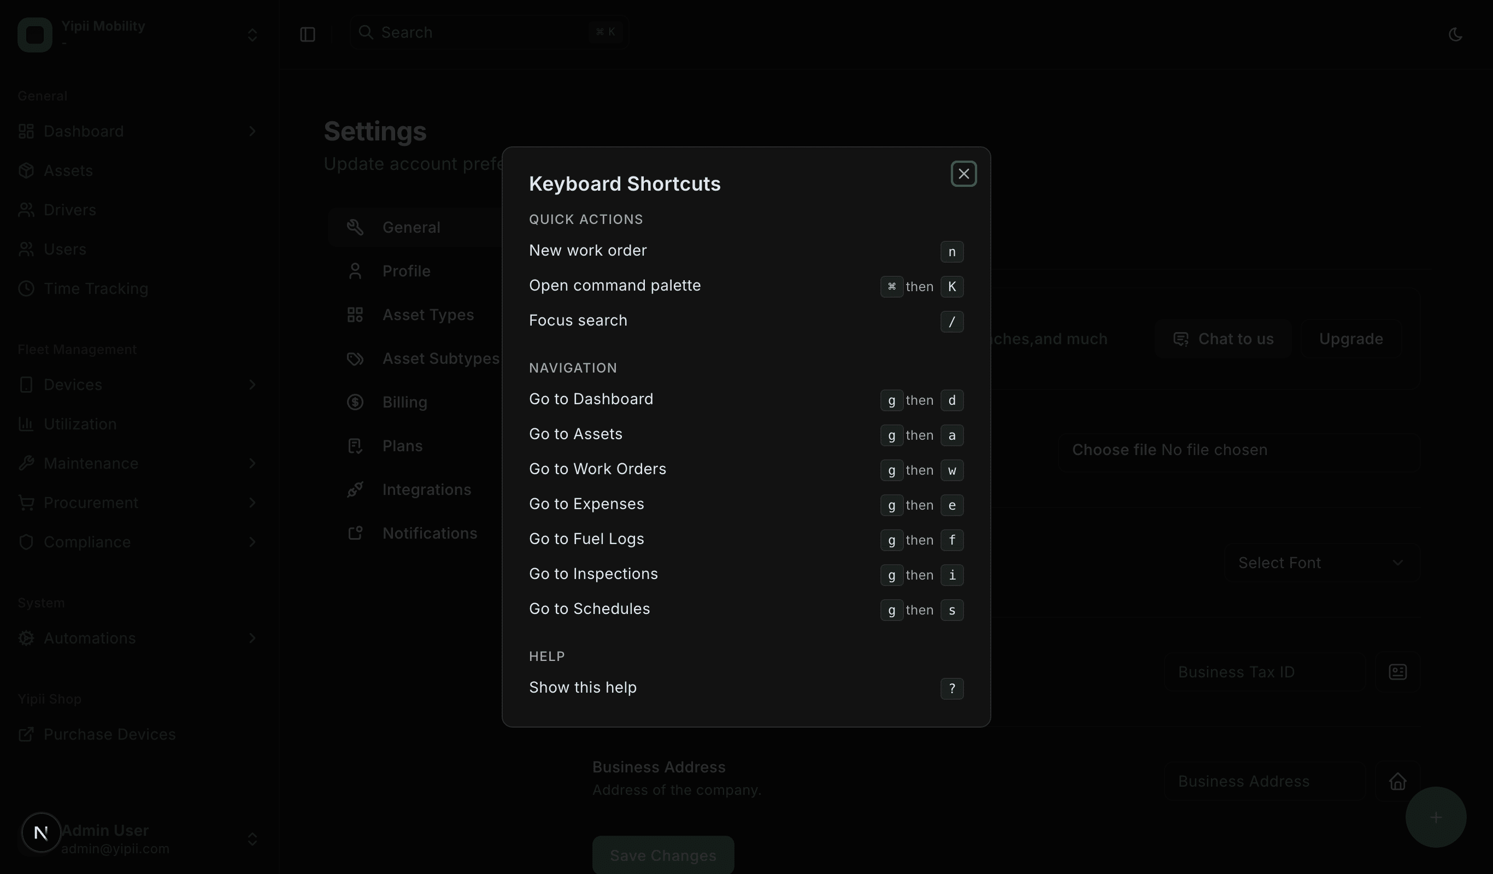Image resolution: width=1493 pixels, height=874 pixels.
Task: Click the 'n' key badge for New work order
Action: [x=951, y=252]
